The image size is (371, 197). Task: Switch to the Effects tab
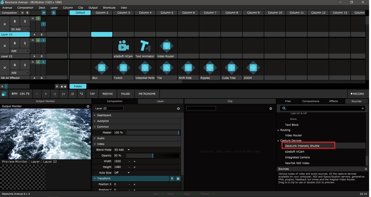[x=334, y=101]
